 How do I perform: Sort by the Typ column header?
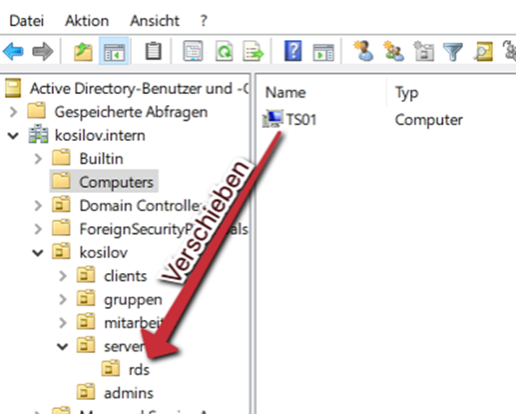click(407, 94)
